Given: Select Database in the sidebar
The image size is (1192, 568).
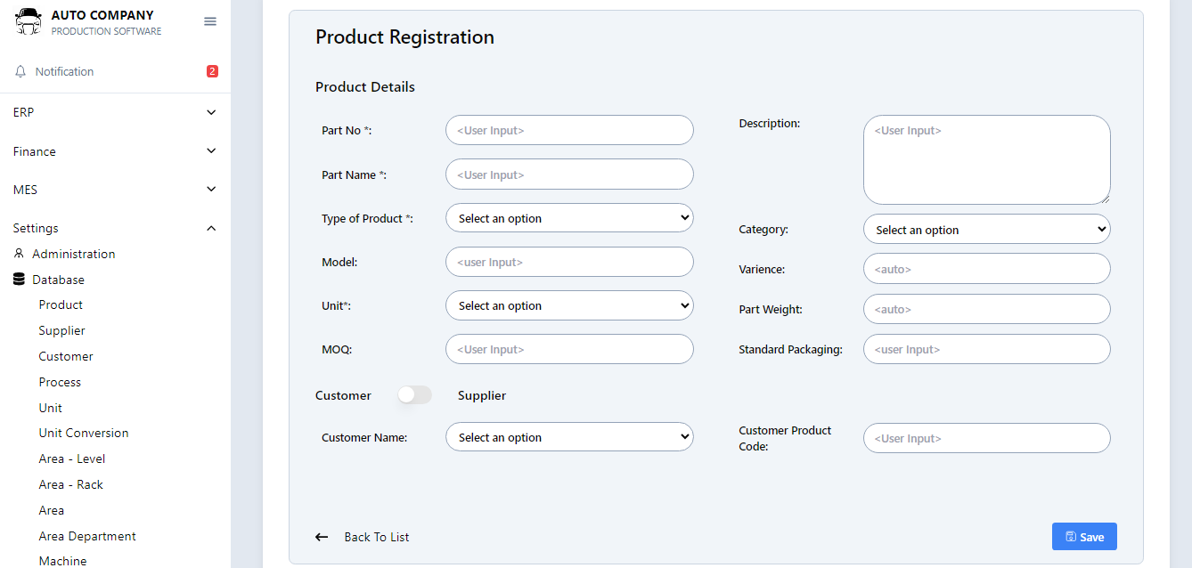Looking at the screenshot, I should 59,280.
